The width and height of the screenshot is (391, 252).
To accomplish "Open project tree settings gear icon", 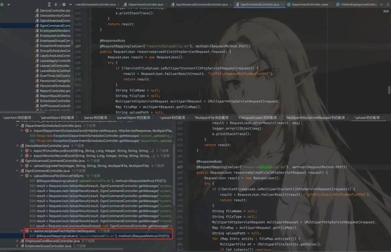I will coord(64,4).
